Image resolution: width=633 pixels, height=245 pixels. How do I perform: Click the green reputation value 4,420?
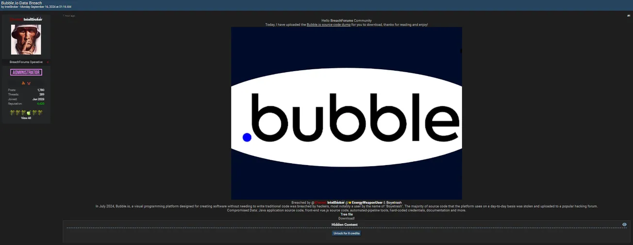41,104
